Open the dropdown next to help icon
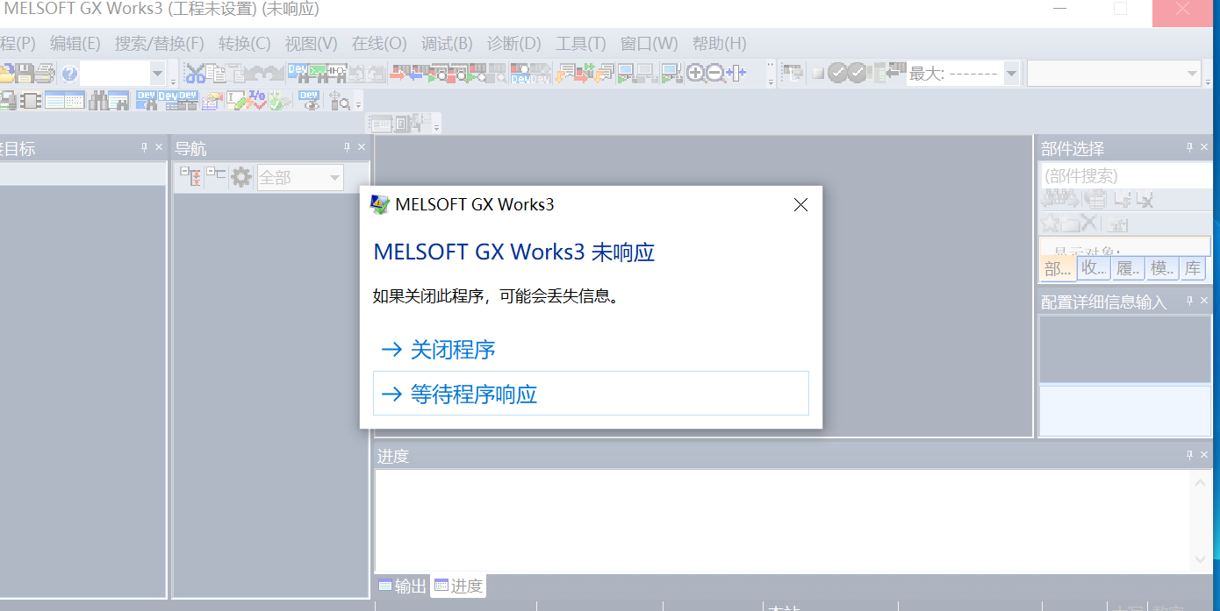 [x=157, y=74]
